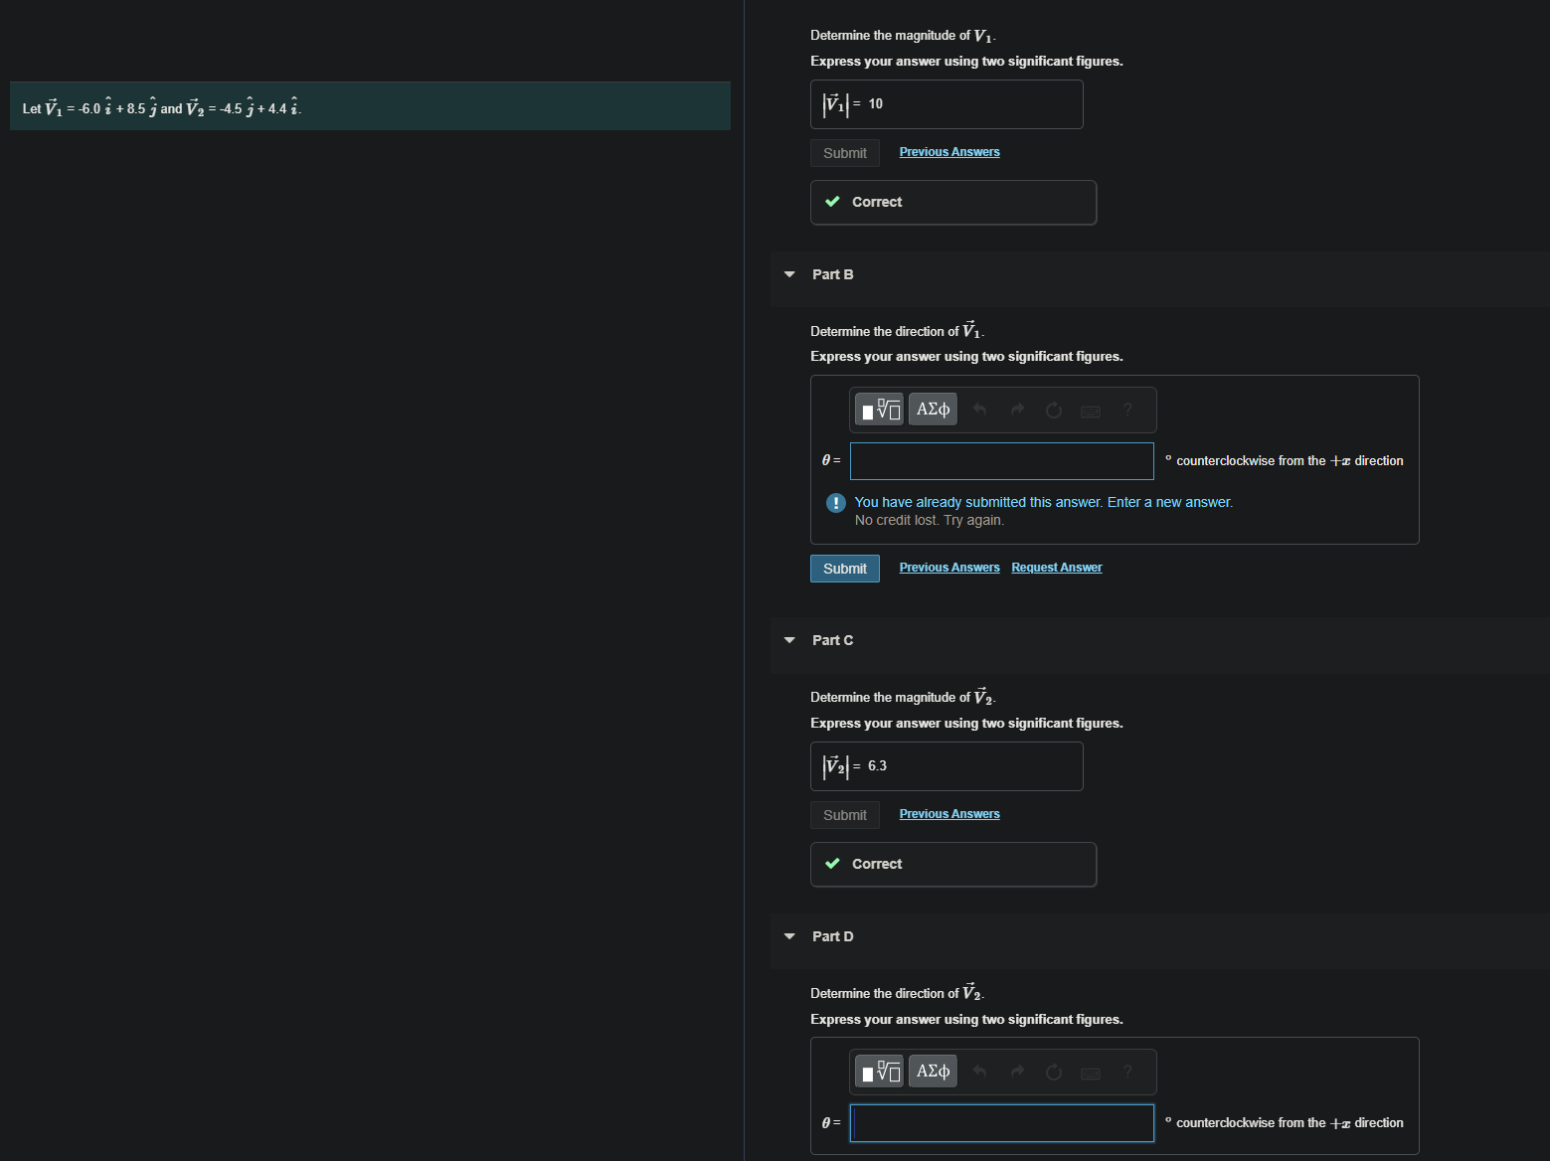Click the greyed Submit button under V2 magnitude
The width and height of the screenshot is (1550, 1161).
point(845,815)
